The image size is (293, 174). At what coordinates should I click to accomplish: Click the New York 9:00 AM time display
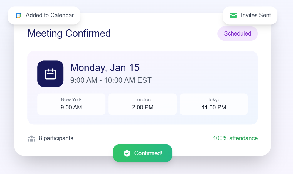[71, 107]
